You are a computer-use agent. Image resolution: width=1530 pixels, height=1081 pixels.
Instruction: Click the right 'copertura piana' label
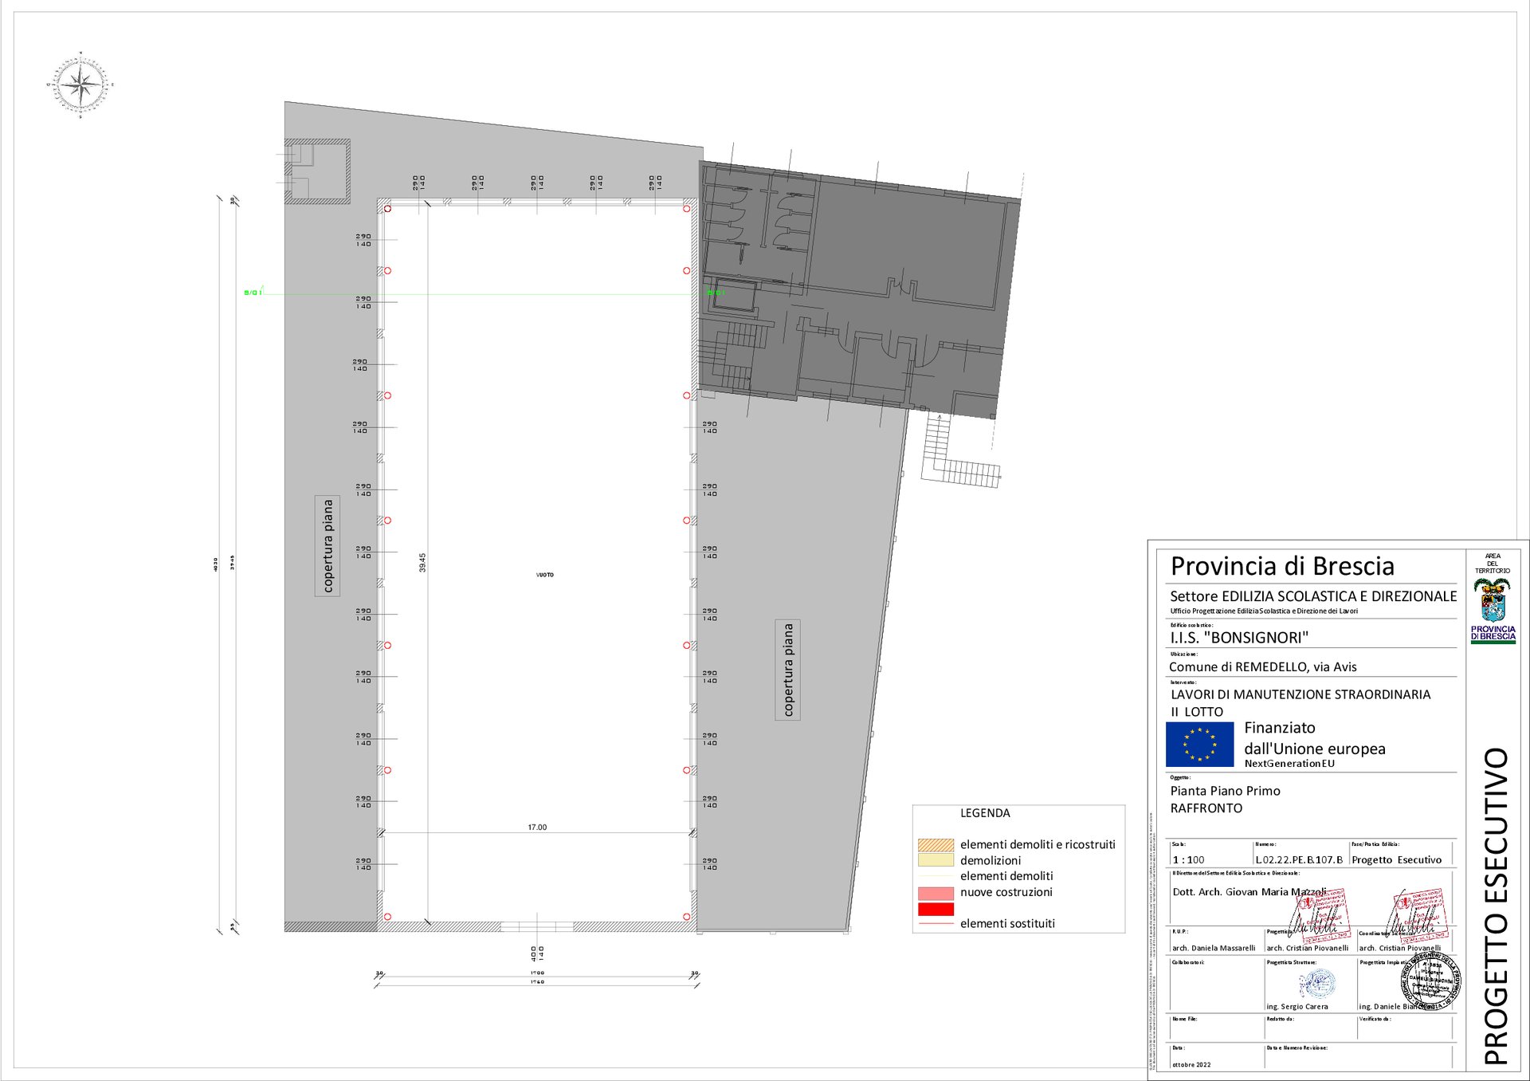click(788, 670)
